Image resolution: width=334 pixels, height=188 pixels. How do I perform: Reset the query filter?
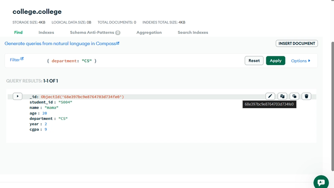pos(254,61)
